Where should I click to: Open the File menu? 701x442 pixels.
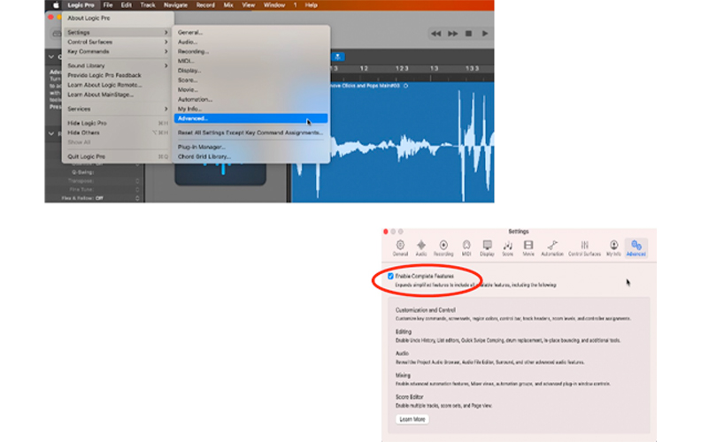108,5
